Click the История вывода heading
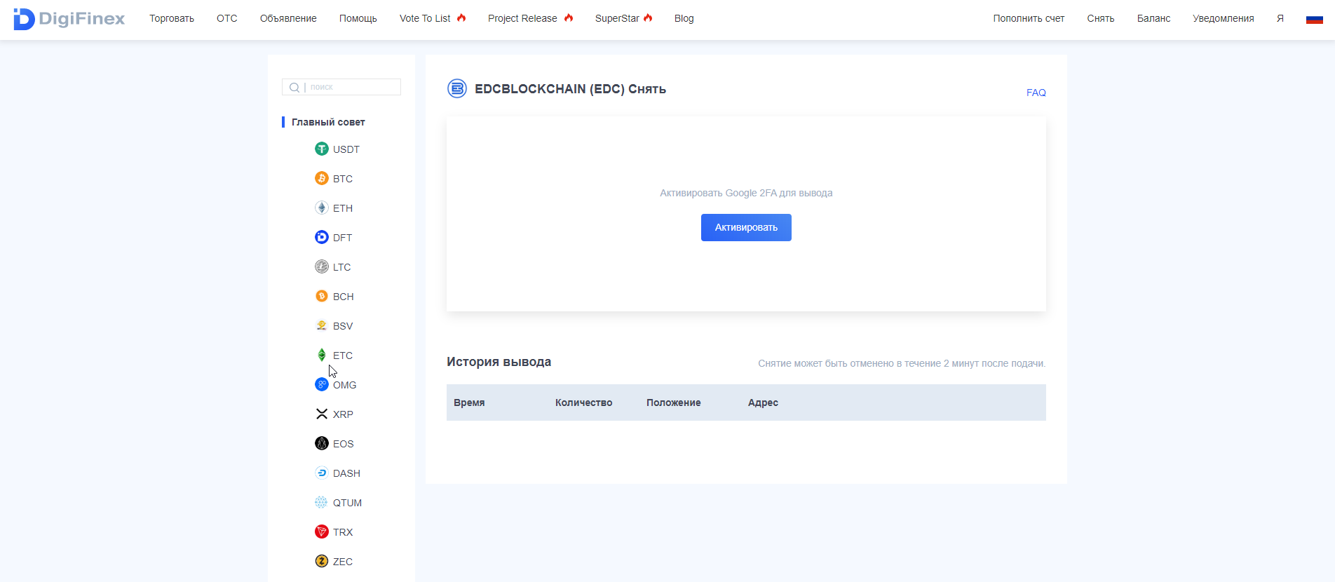The height and width of the screenshot is (582, 1335). [499, 362]
